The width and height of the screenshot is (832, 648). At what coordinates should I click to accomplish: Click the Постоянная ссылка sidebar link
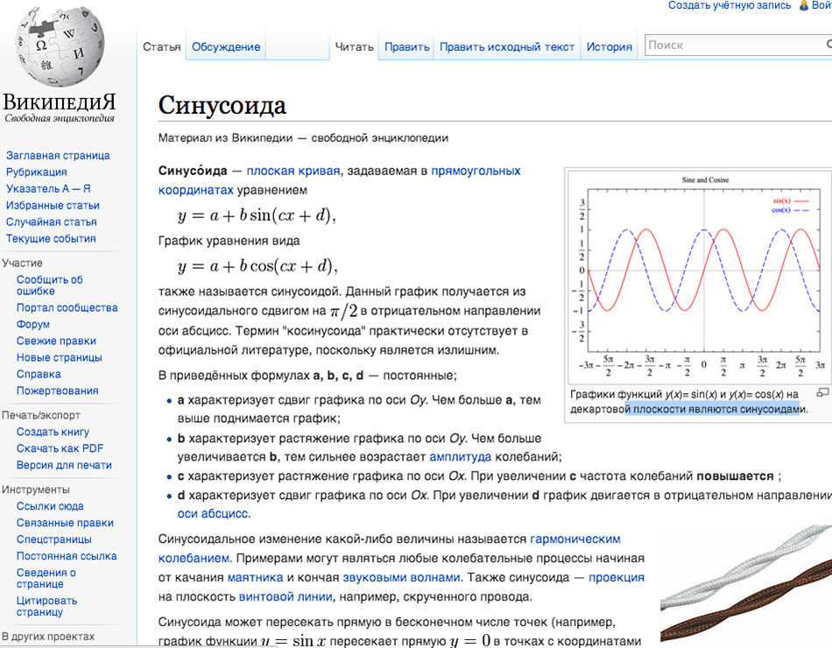[67, 556]
